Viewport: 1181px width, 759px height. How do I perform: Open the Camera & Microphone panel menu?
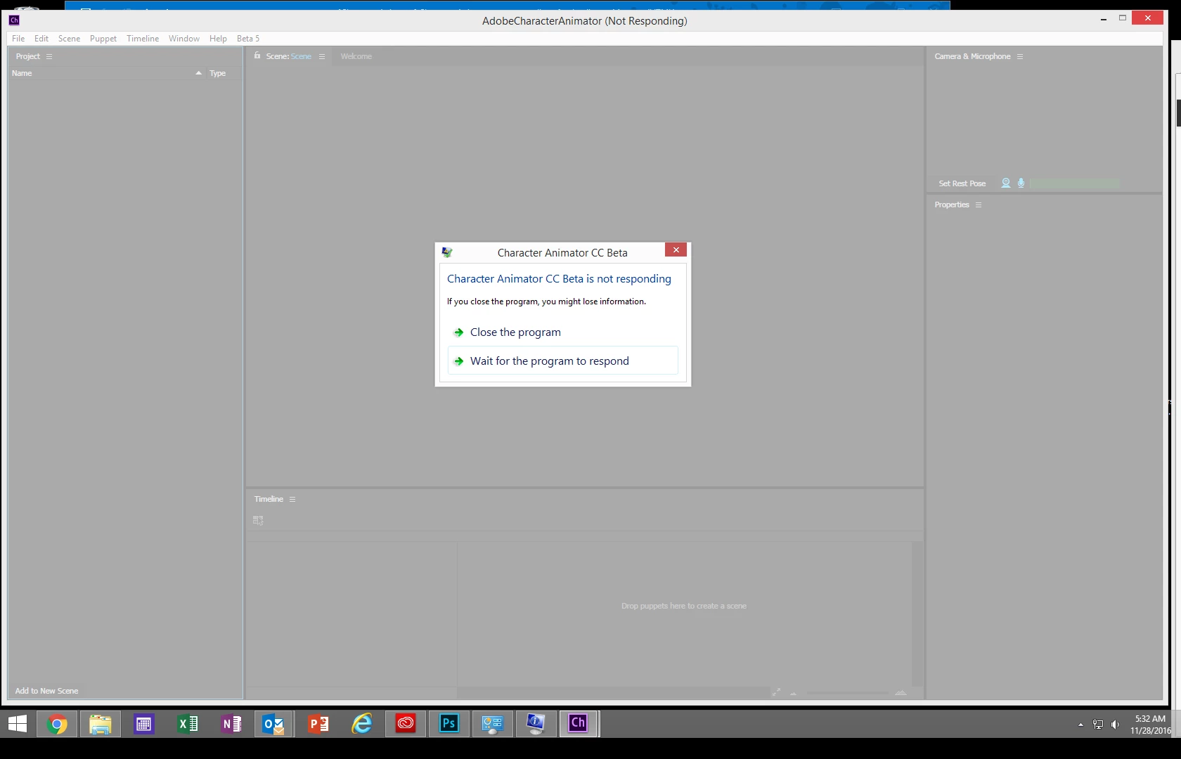pos(1020,56)
